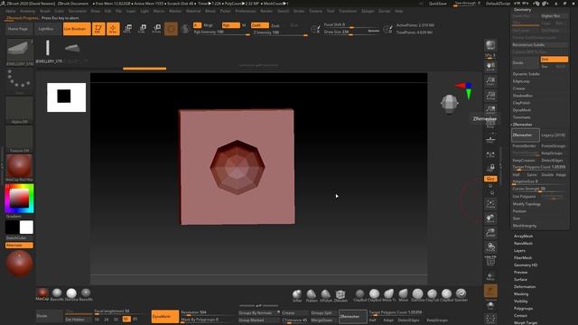
Task: Pick a color in the color picker
Action: pyautogui.click(x=19, y=199)
